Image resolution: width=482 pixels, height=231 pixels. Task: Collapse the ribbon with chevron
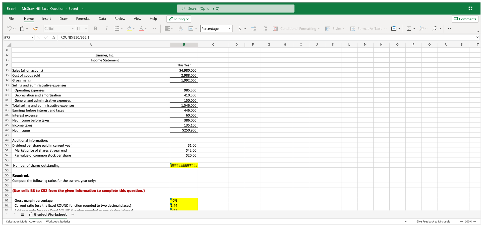coord(478,32)
